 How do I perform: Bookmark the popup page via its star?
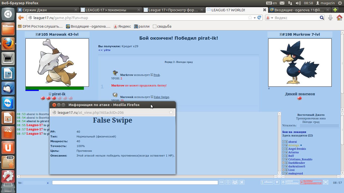pos(171,112)
